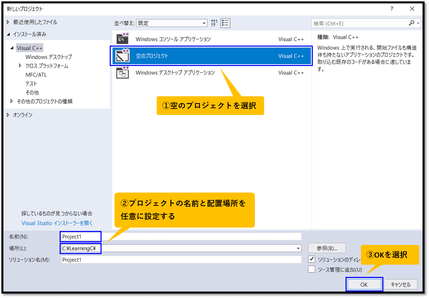Click the search magnifier icon
Screen dimensions: 429x298
[412, 23]
